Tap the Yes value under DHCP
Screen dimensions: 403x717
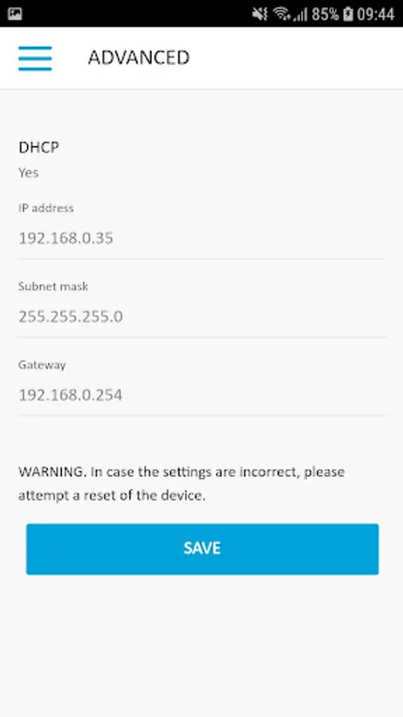point(29,173)
